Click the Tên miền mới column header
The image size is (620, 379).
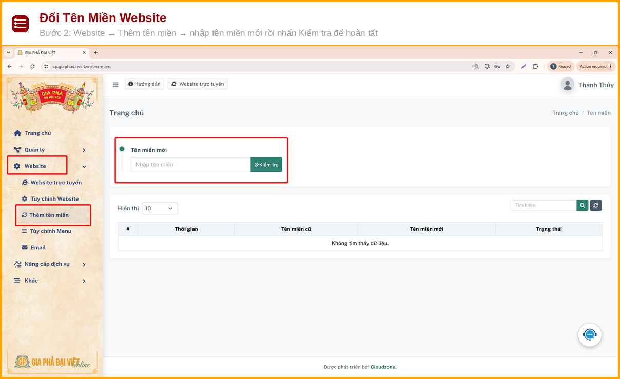427,229
